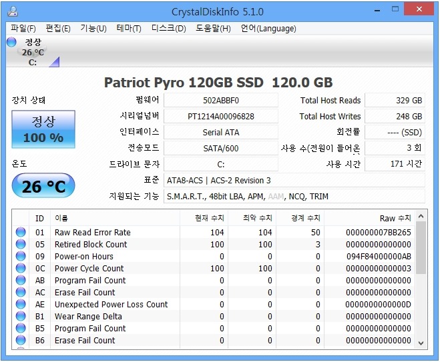Open the 파일(F) menu
This screenshot has height=362, width=440.
coord(23,28)
